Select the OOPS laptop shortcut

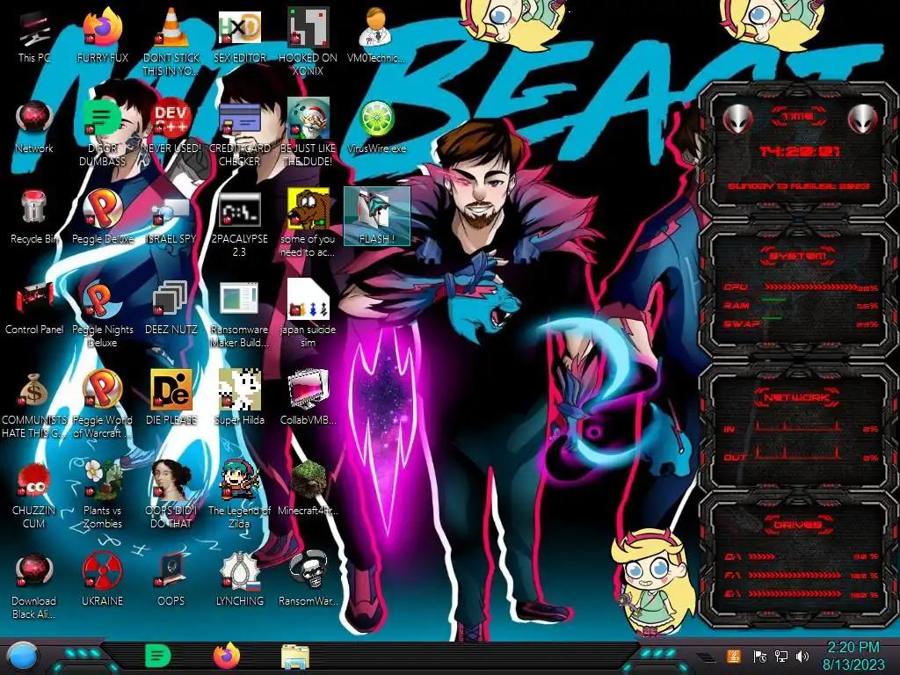click(171, 580)
